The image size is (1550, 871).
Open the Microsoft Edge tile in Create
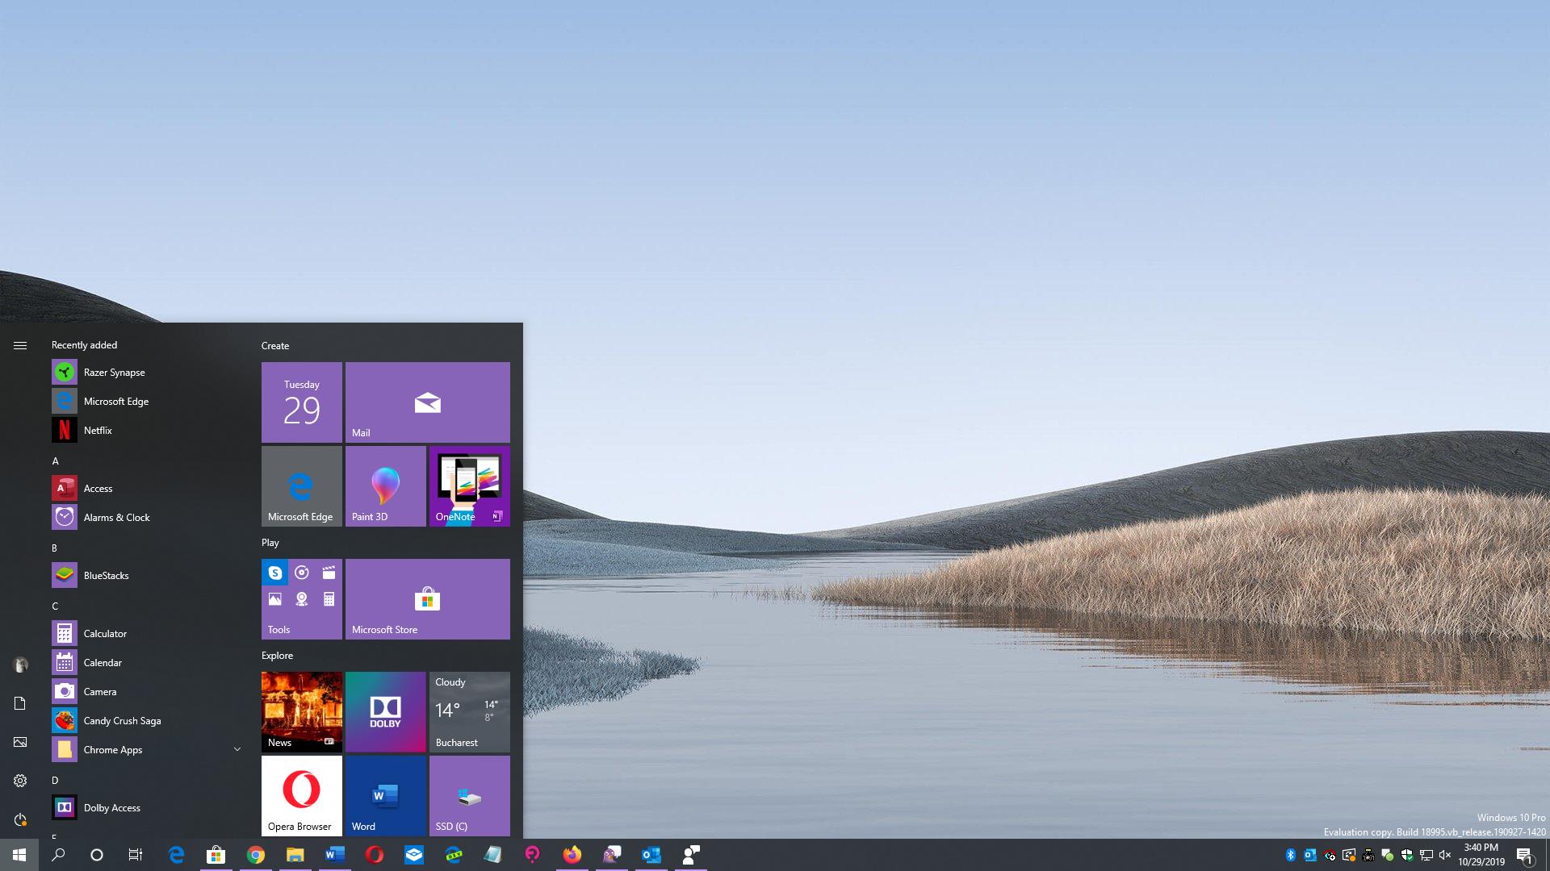302,486
